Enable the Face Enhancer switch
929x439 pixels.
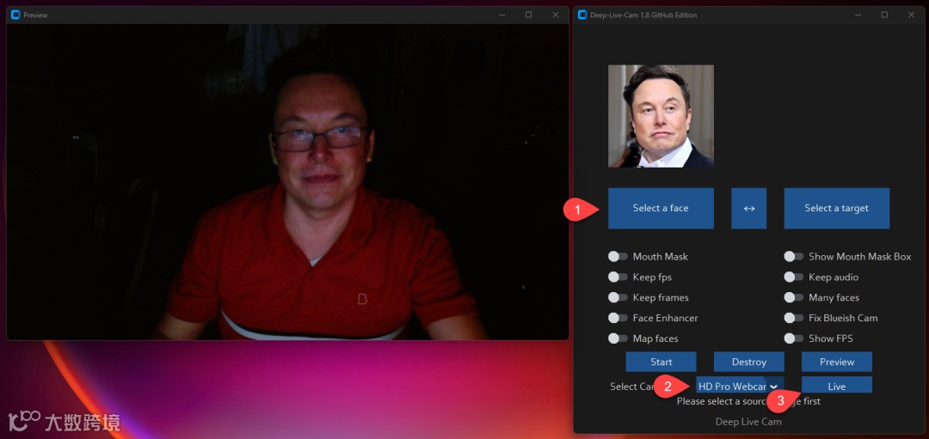[x=618, y=318]
